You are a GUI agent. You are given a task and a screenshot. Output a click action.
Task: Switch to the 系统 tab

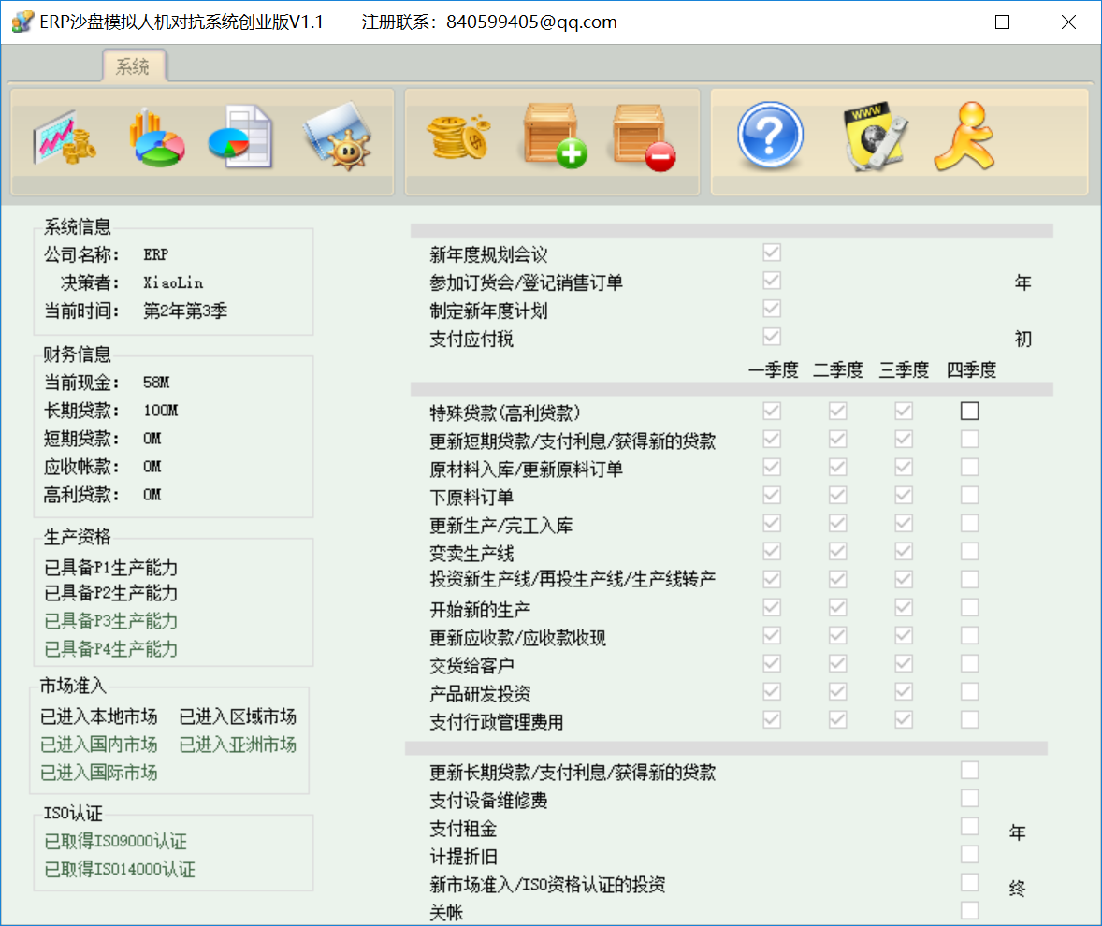pyautogui.click(x=134, y=66)
